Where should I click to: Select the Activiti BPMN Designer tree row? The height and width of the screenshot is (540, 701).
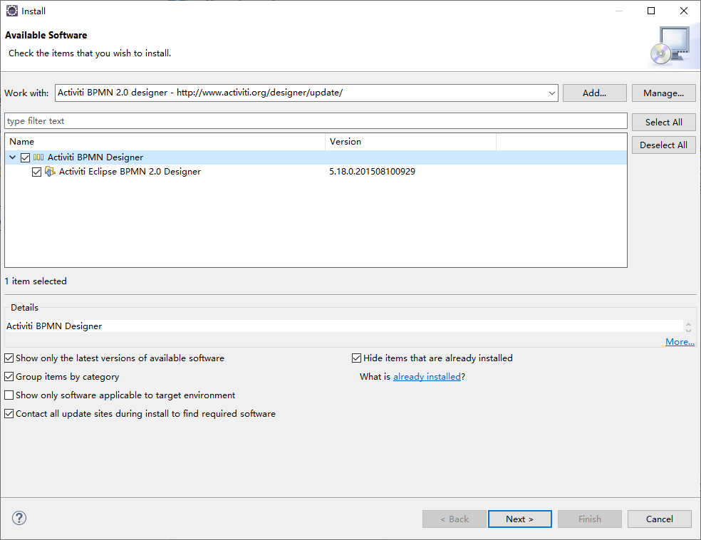316,157
